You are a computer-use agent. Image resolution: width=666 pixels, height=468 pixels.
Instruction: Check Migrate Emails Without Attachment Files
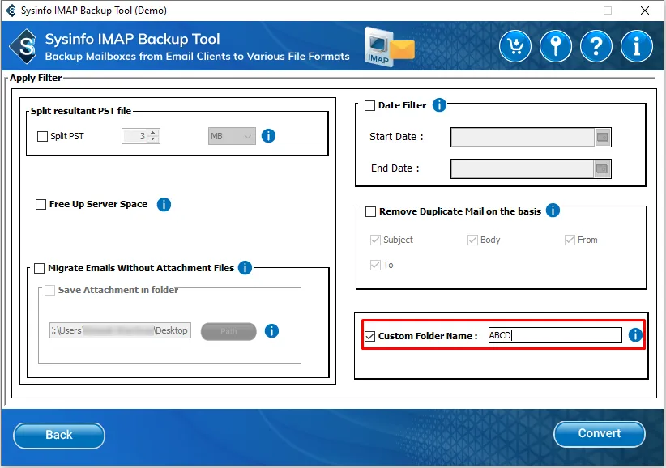[39, 268]
